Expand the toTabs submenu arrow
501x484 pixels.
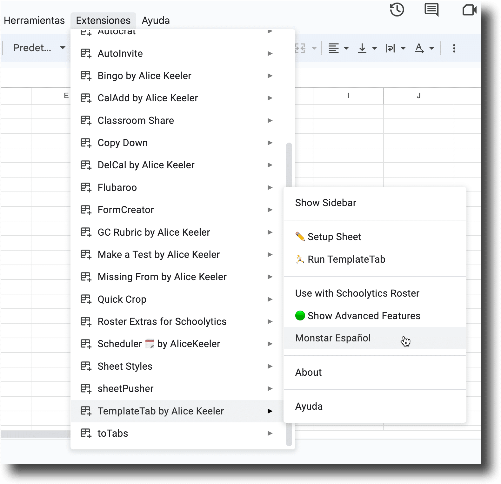(270, 433)
